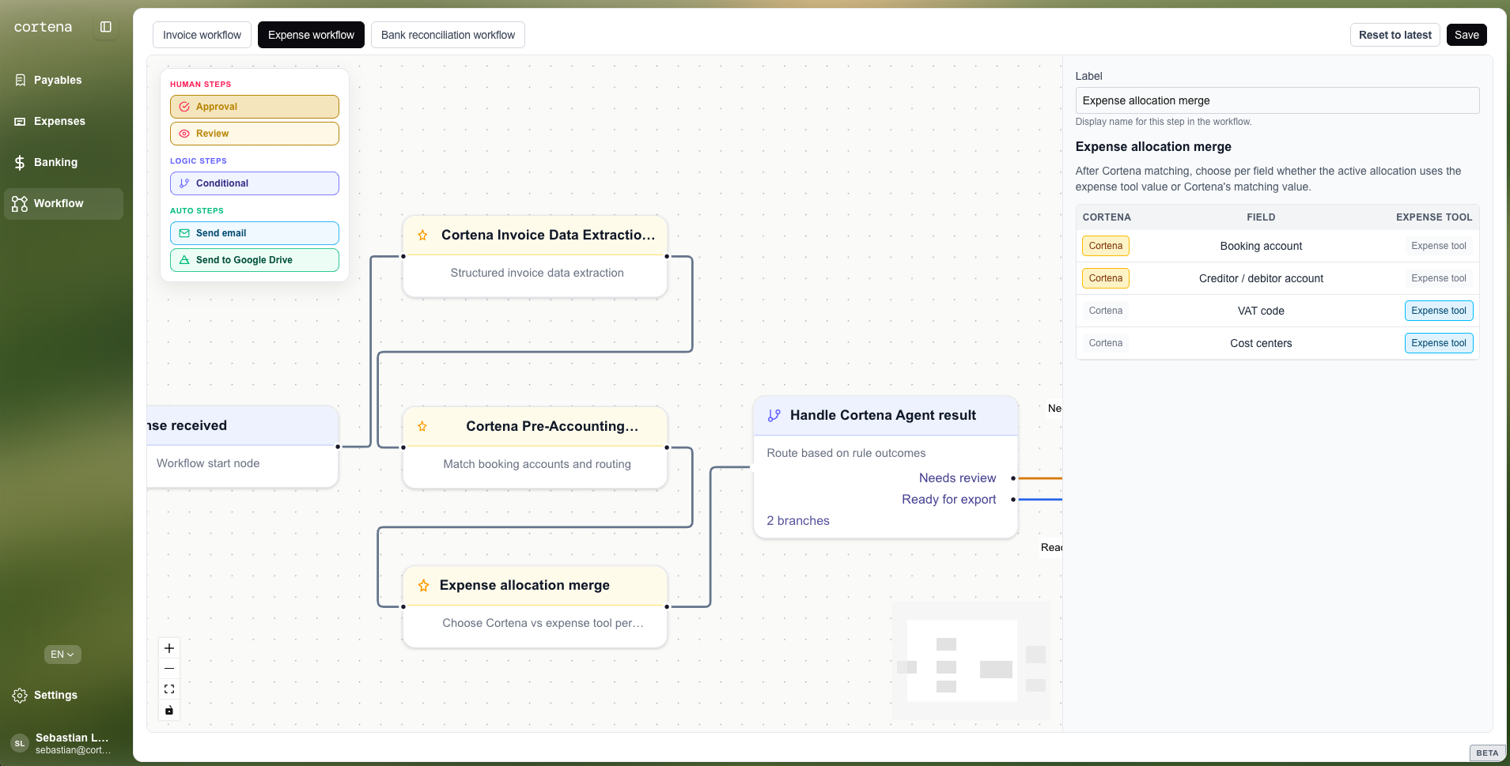
Task: Click the Ready for export branch label
Action: (x=948, y=499)
